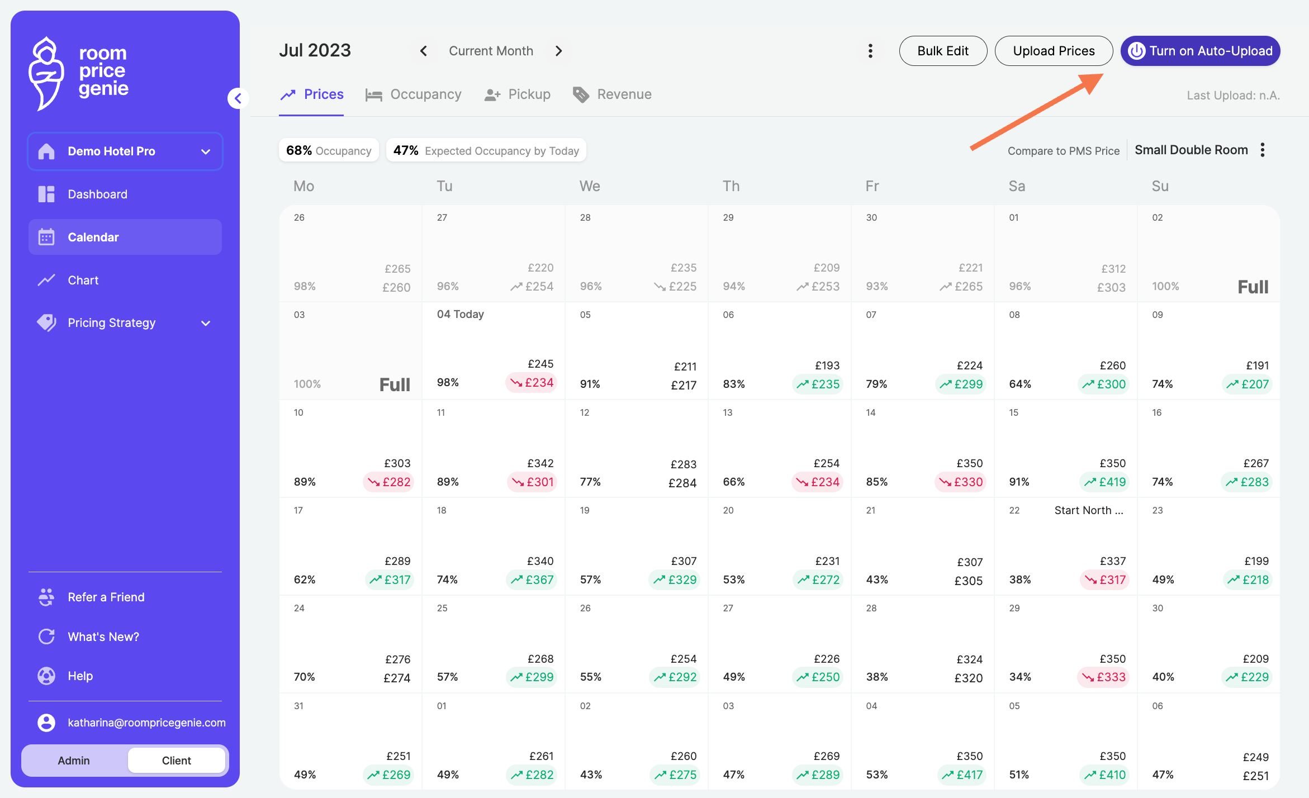
Task: Expand the Pricing Strategy chevron
Action: click(206, 323)
